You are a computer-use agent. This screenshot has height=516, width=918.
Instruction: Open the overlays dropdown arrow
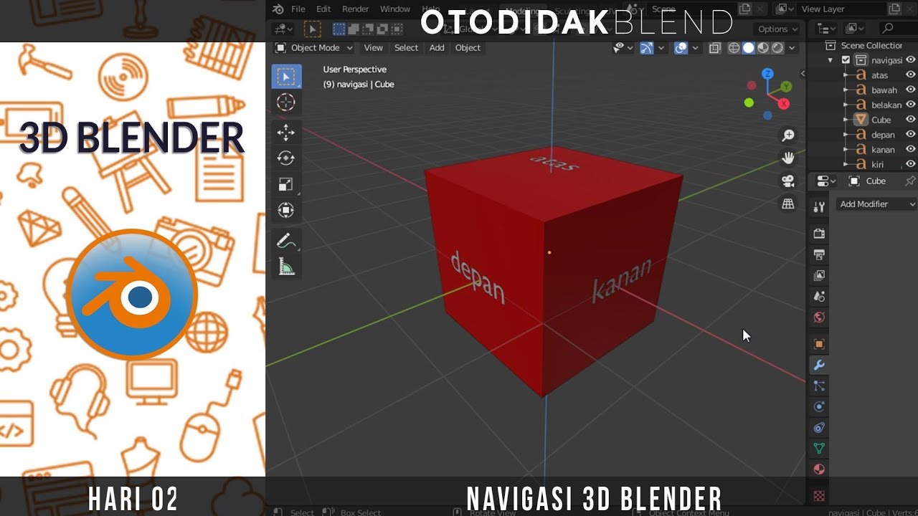[x=696, y=48]
